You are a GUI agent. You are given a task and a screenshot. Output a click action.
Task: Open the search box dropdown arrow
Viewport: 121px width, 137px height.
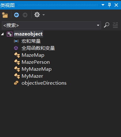pyautogui.click(x=98, y=25)
